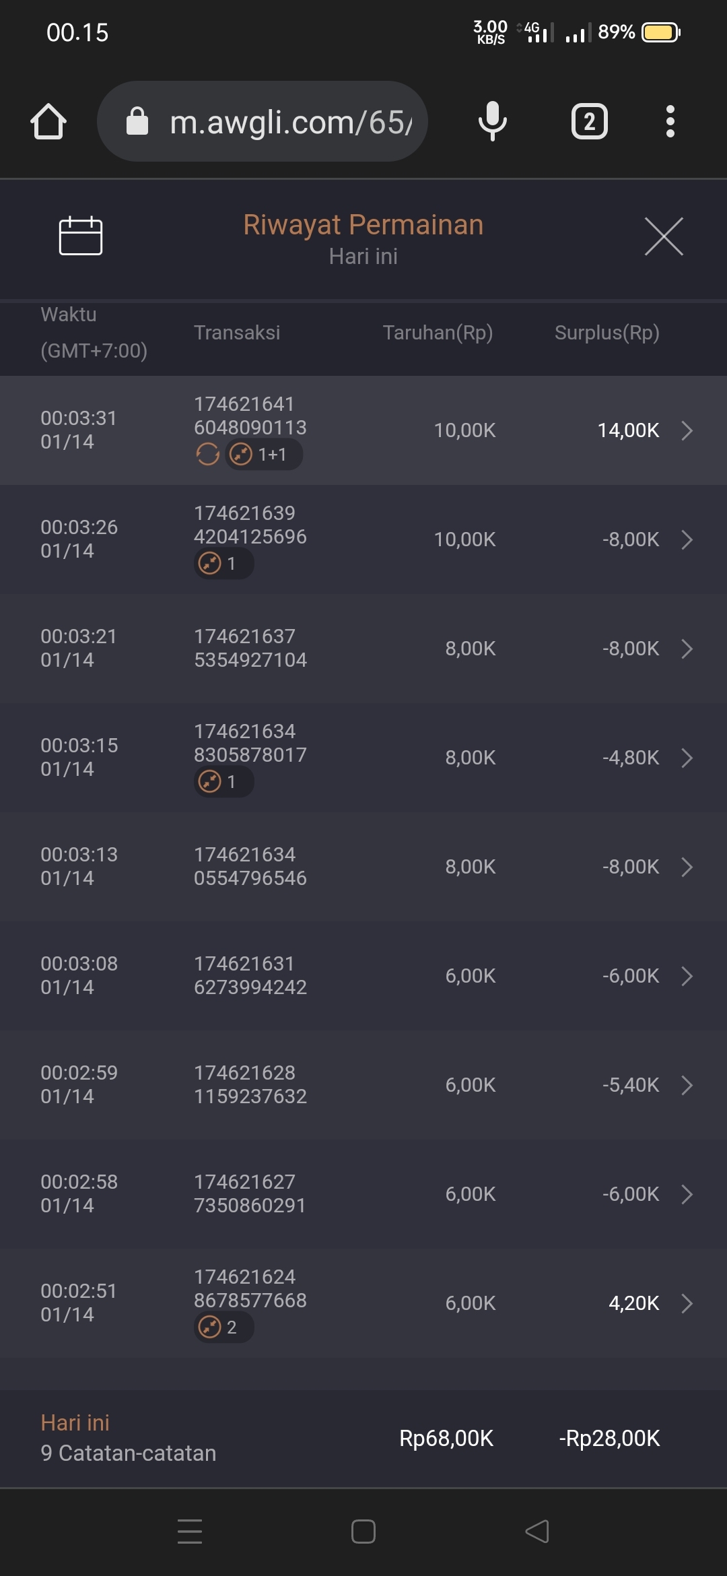Tap the spin badge on 00:03:26 transaction
The image size is (727, 1576).
click(223, 563)
